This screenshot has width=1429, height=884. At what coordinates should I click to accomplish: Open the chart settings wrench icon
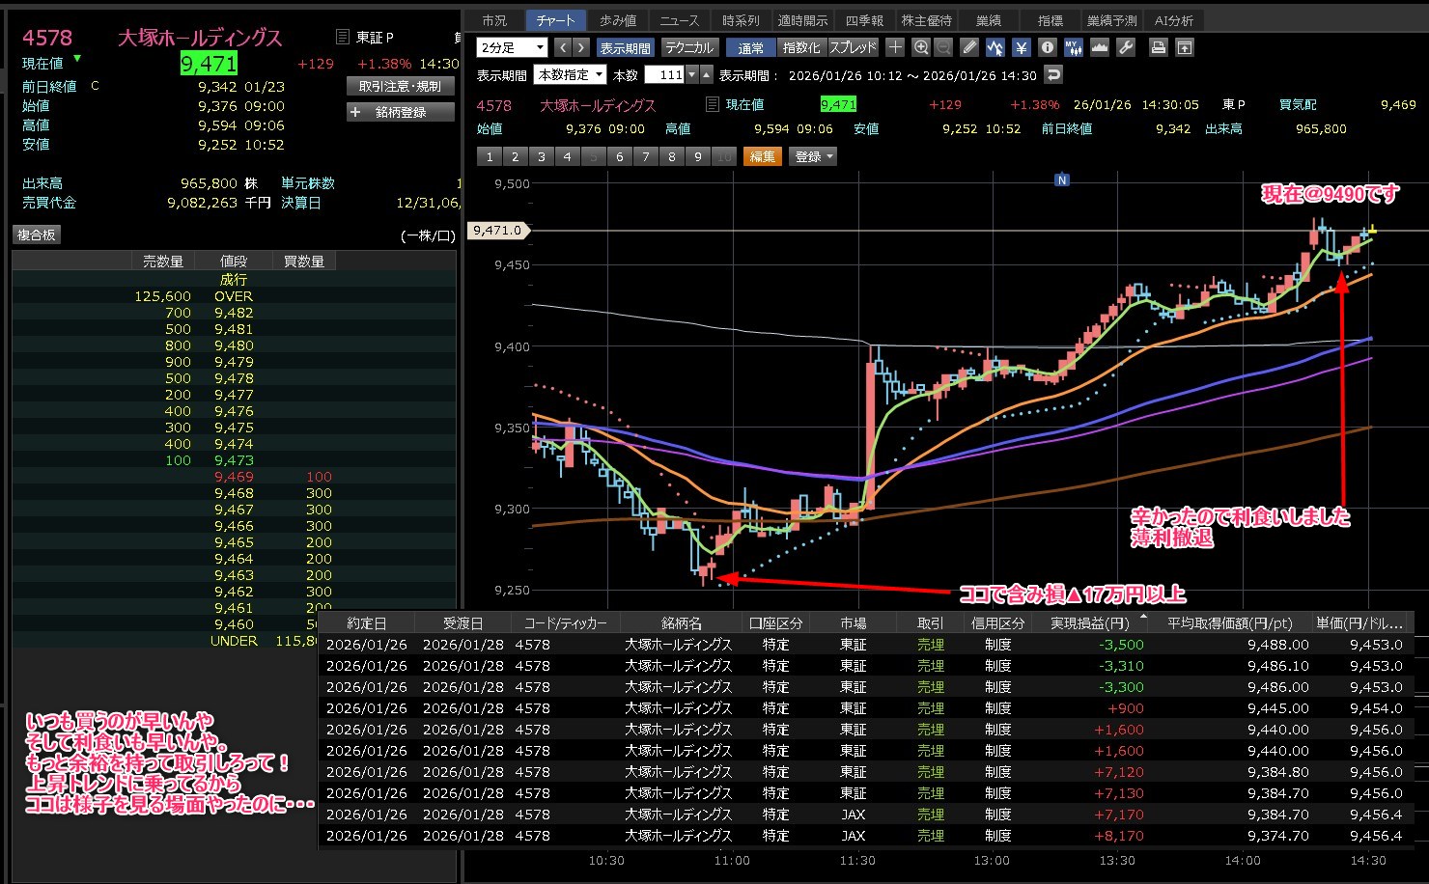1125,47
